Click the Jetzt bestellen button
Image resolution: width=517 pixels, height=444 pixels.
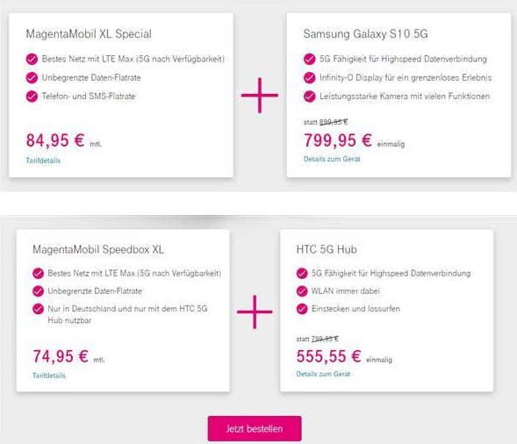click(255, 428)
